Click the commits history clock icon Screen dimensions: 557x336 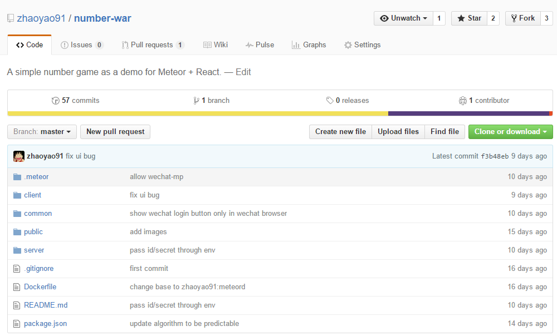pos(55,101)
